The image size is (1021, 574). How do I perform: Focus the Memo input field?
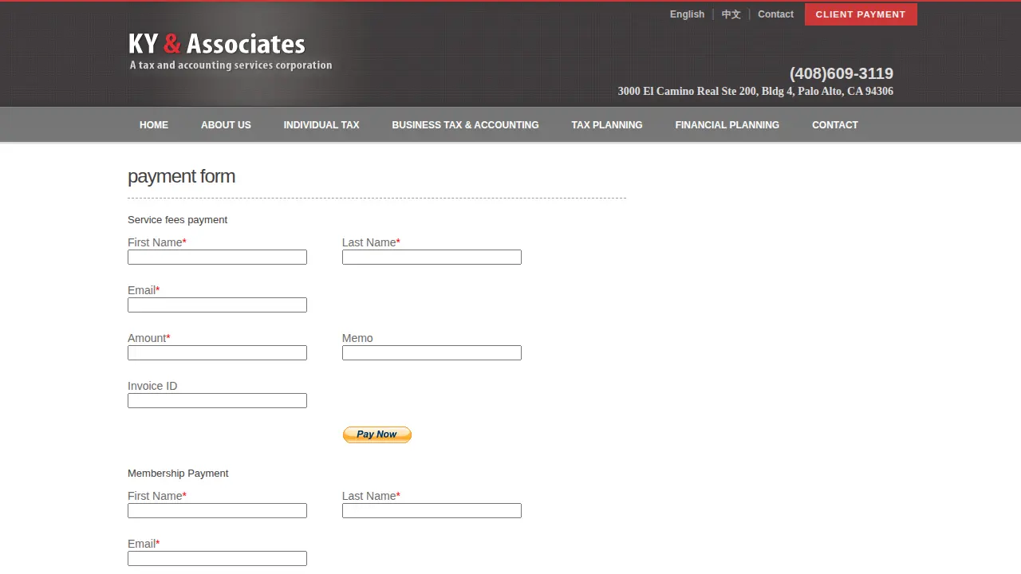(432, 352)
